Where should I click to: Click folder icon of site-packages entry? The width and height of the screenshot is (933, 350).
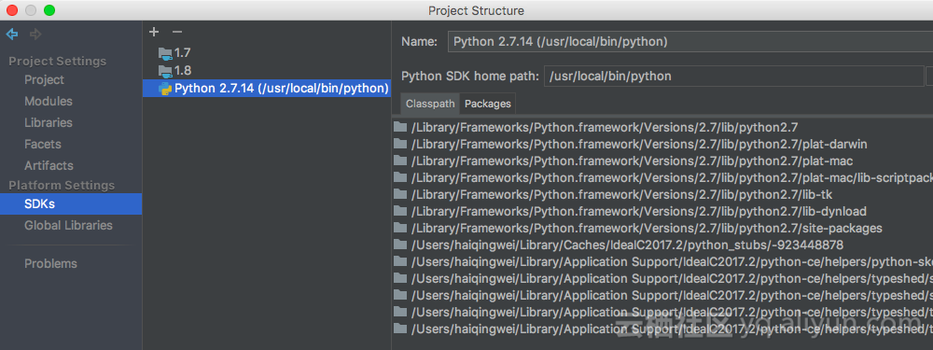click(400, 228)
